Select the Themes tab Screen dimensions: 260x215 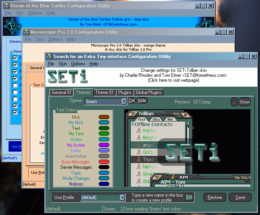coord(83,92)
